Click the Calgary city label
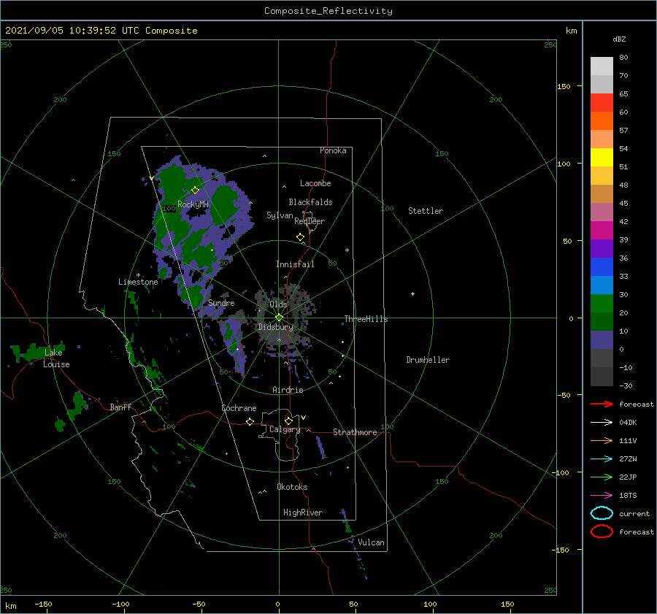This screenshot has height=614, width=657. click(x=285, y=429)
